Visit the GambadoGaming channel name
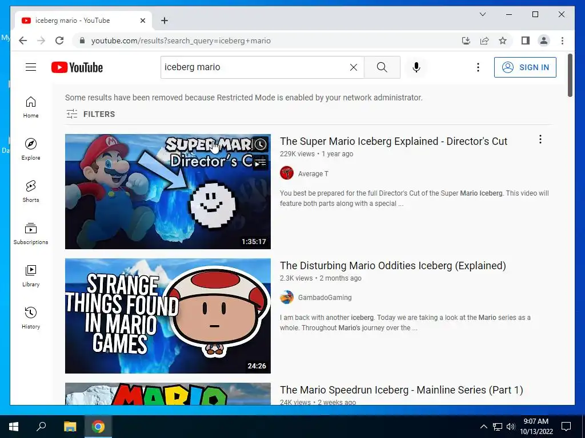 324,298
